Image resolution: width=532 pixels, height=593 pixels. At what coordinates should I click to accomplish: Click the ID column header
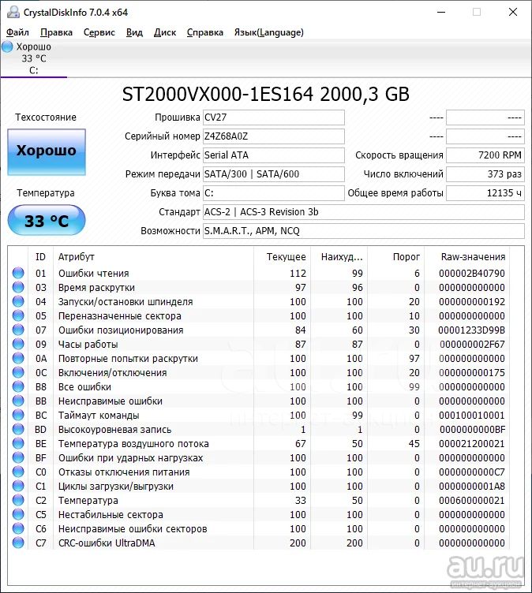40,257
